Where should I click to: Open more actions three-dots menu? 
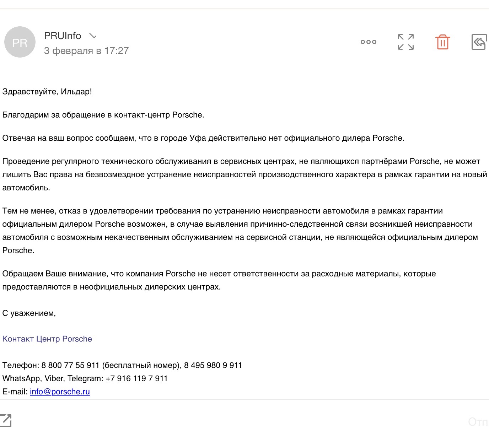tap(369, 42)
